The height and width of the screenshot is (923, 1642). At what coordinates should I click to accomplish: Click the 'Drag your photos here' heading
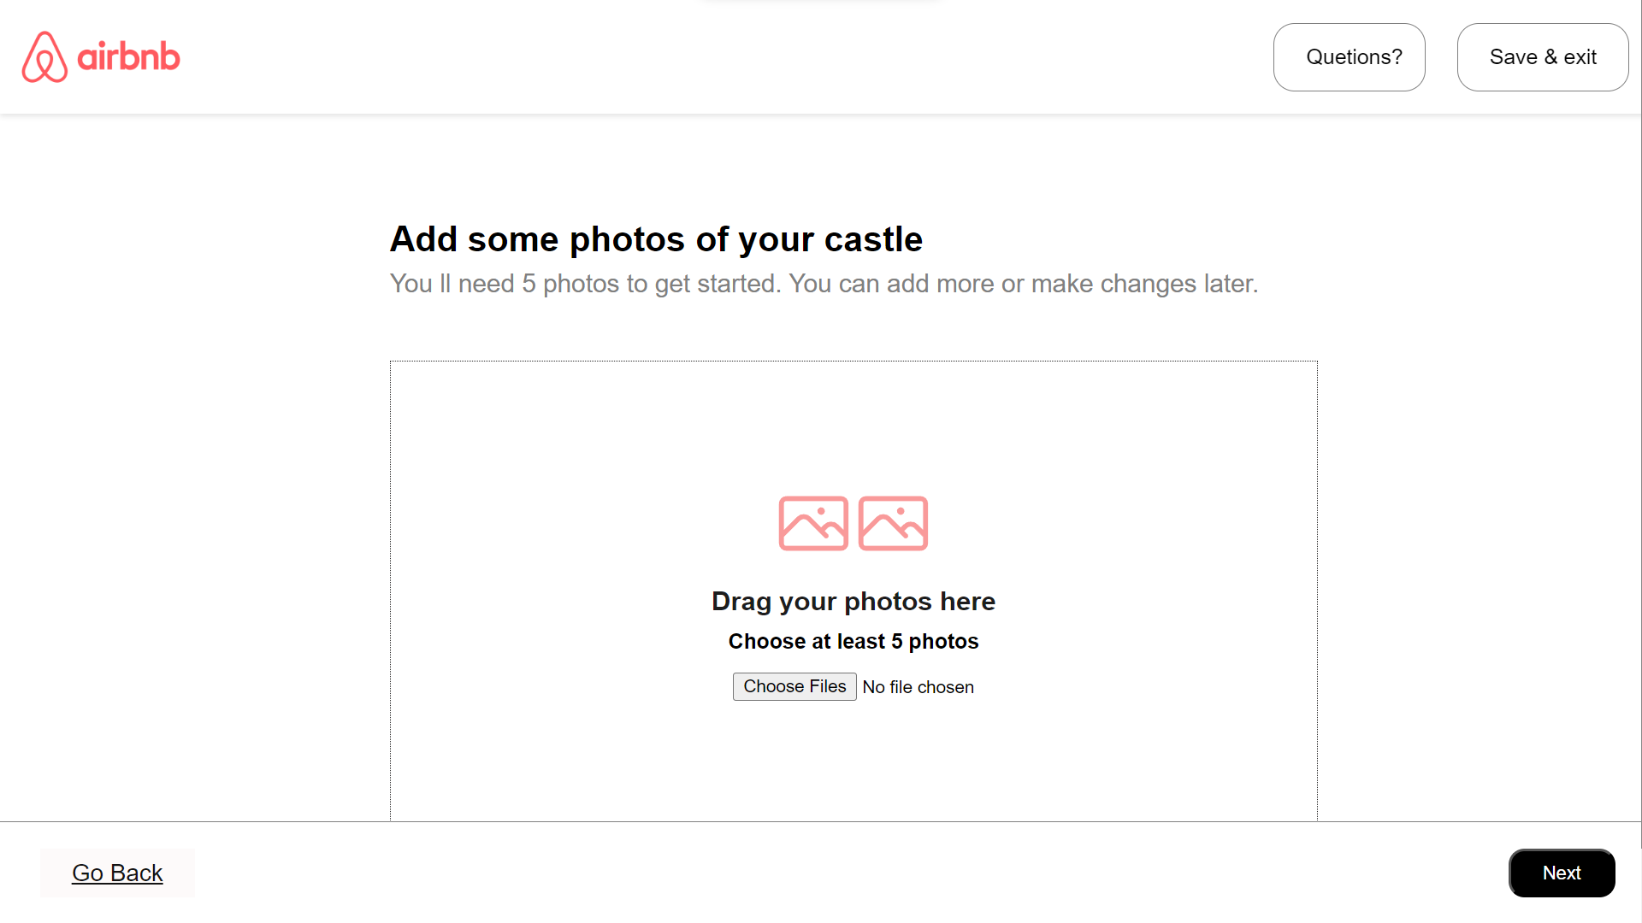[853, 601]
